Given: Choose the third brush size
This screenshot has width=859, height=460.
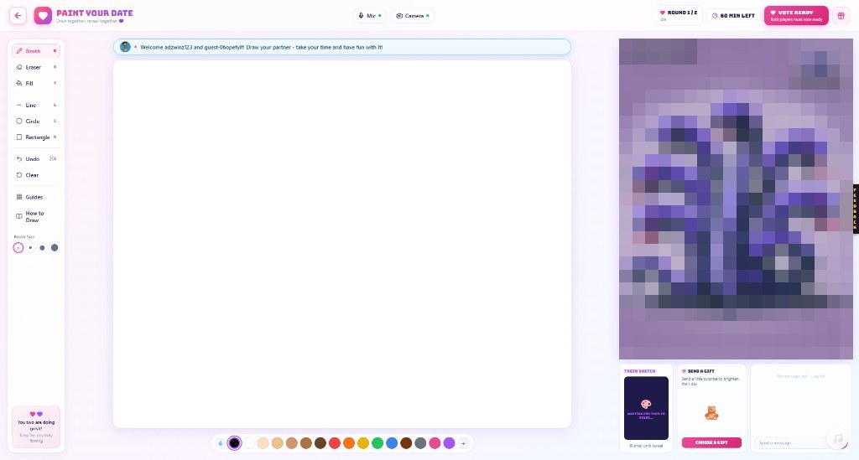Looking at the screenshot, I should coord(42,248).
